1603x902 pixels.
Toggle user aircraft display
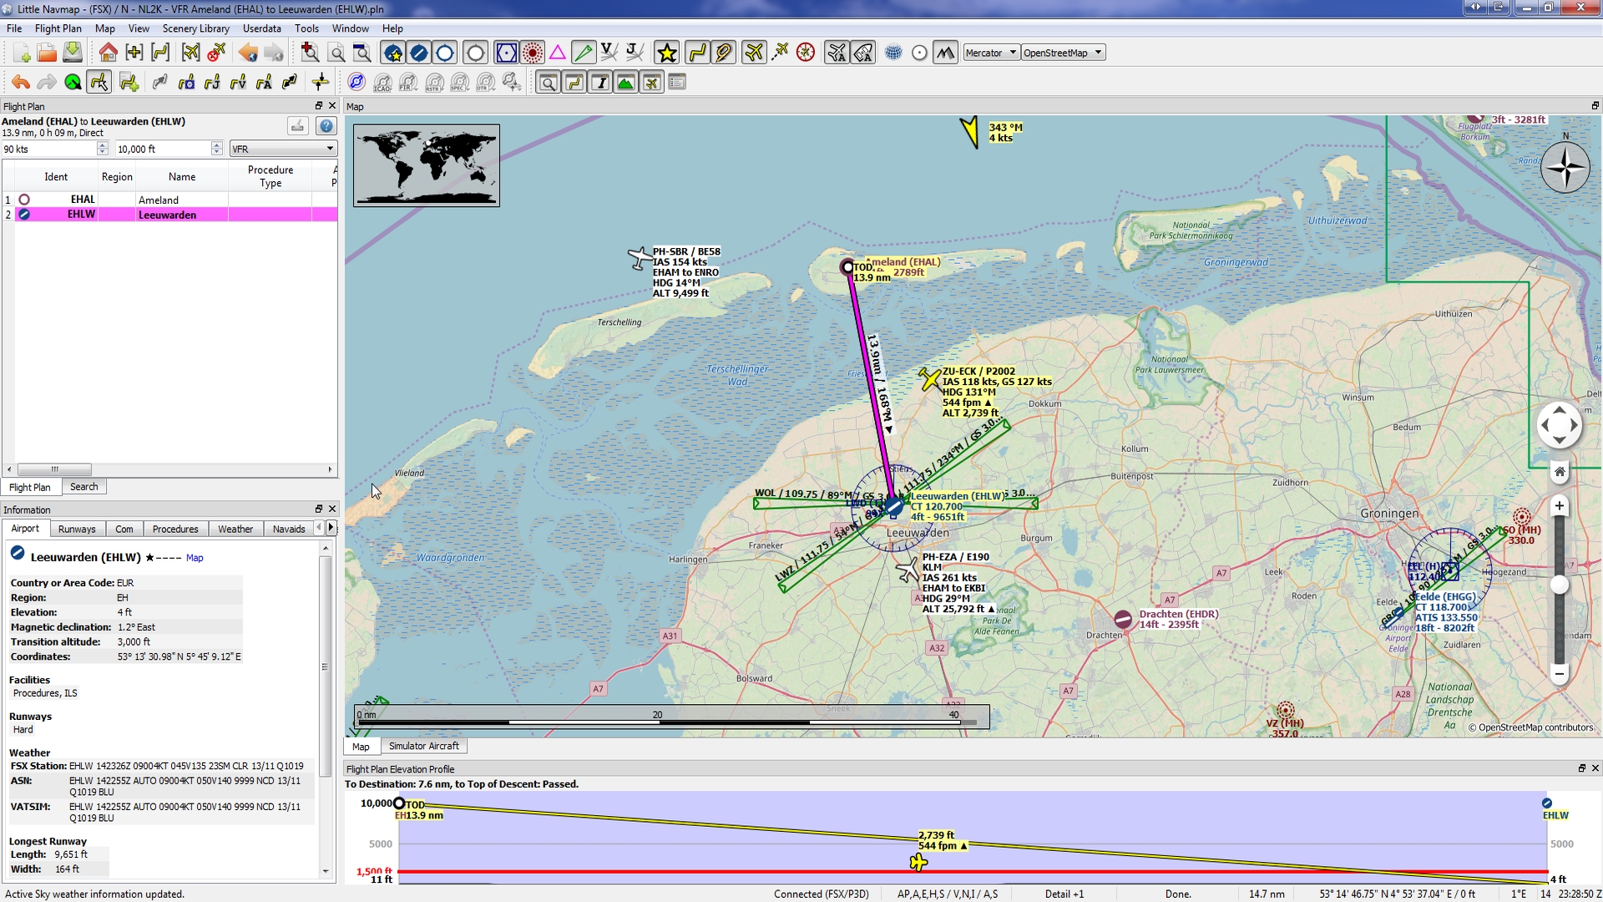click(754, 53)
